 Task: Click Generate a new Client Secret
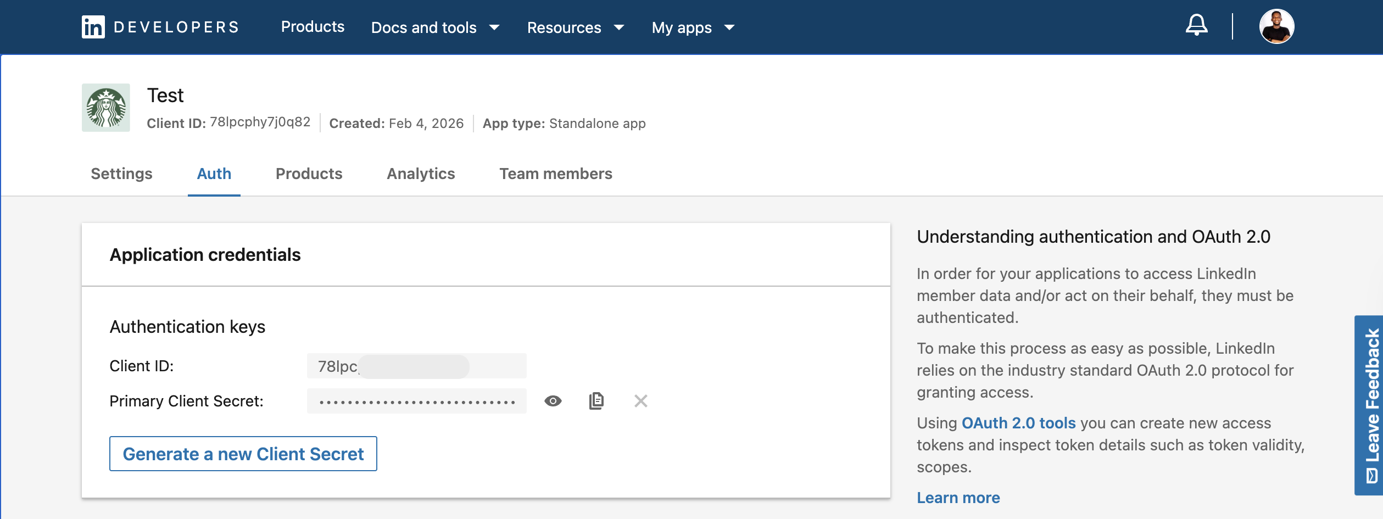pyautogui.click(x=243, y=454)
